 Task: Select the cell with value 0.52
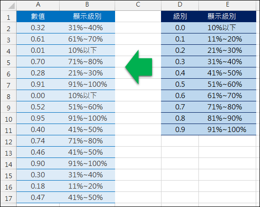coord(38,107)
